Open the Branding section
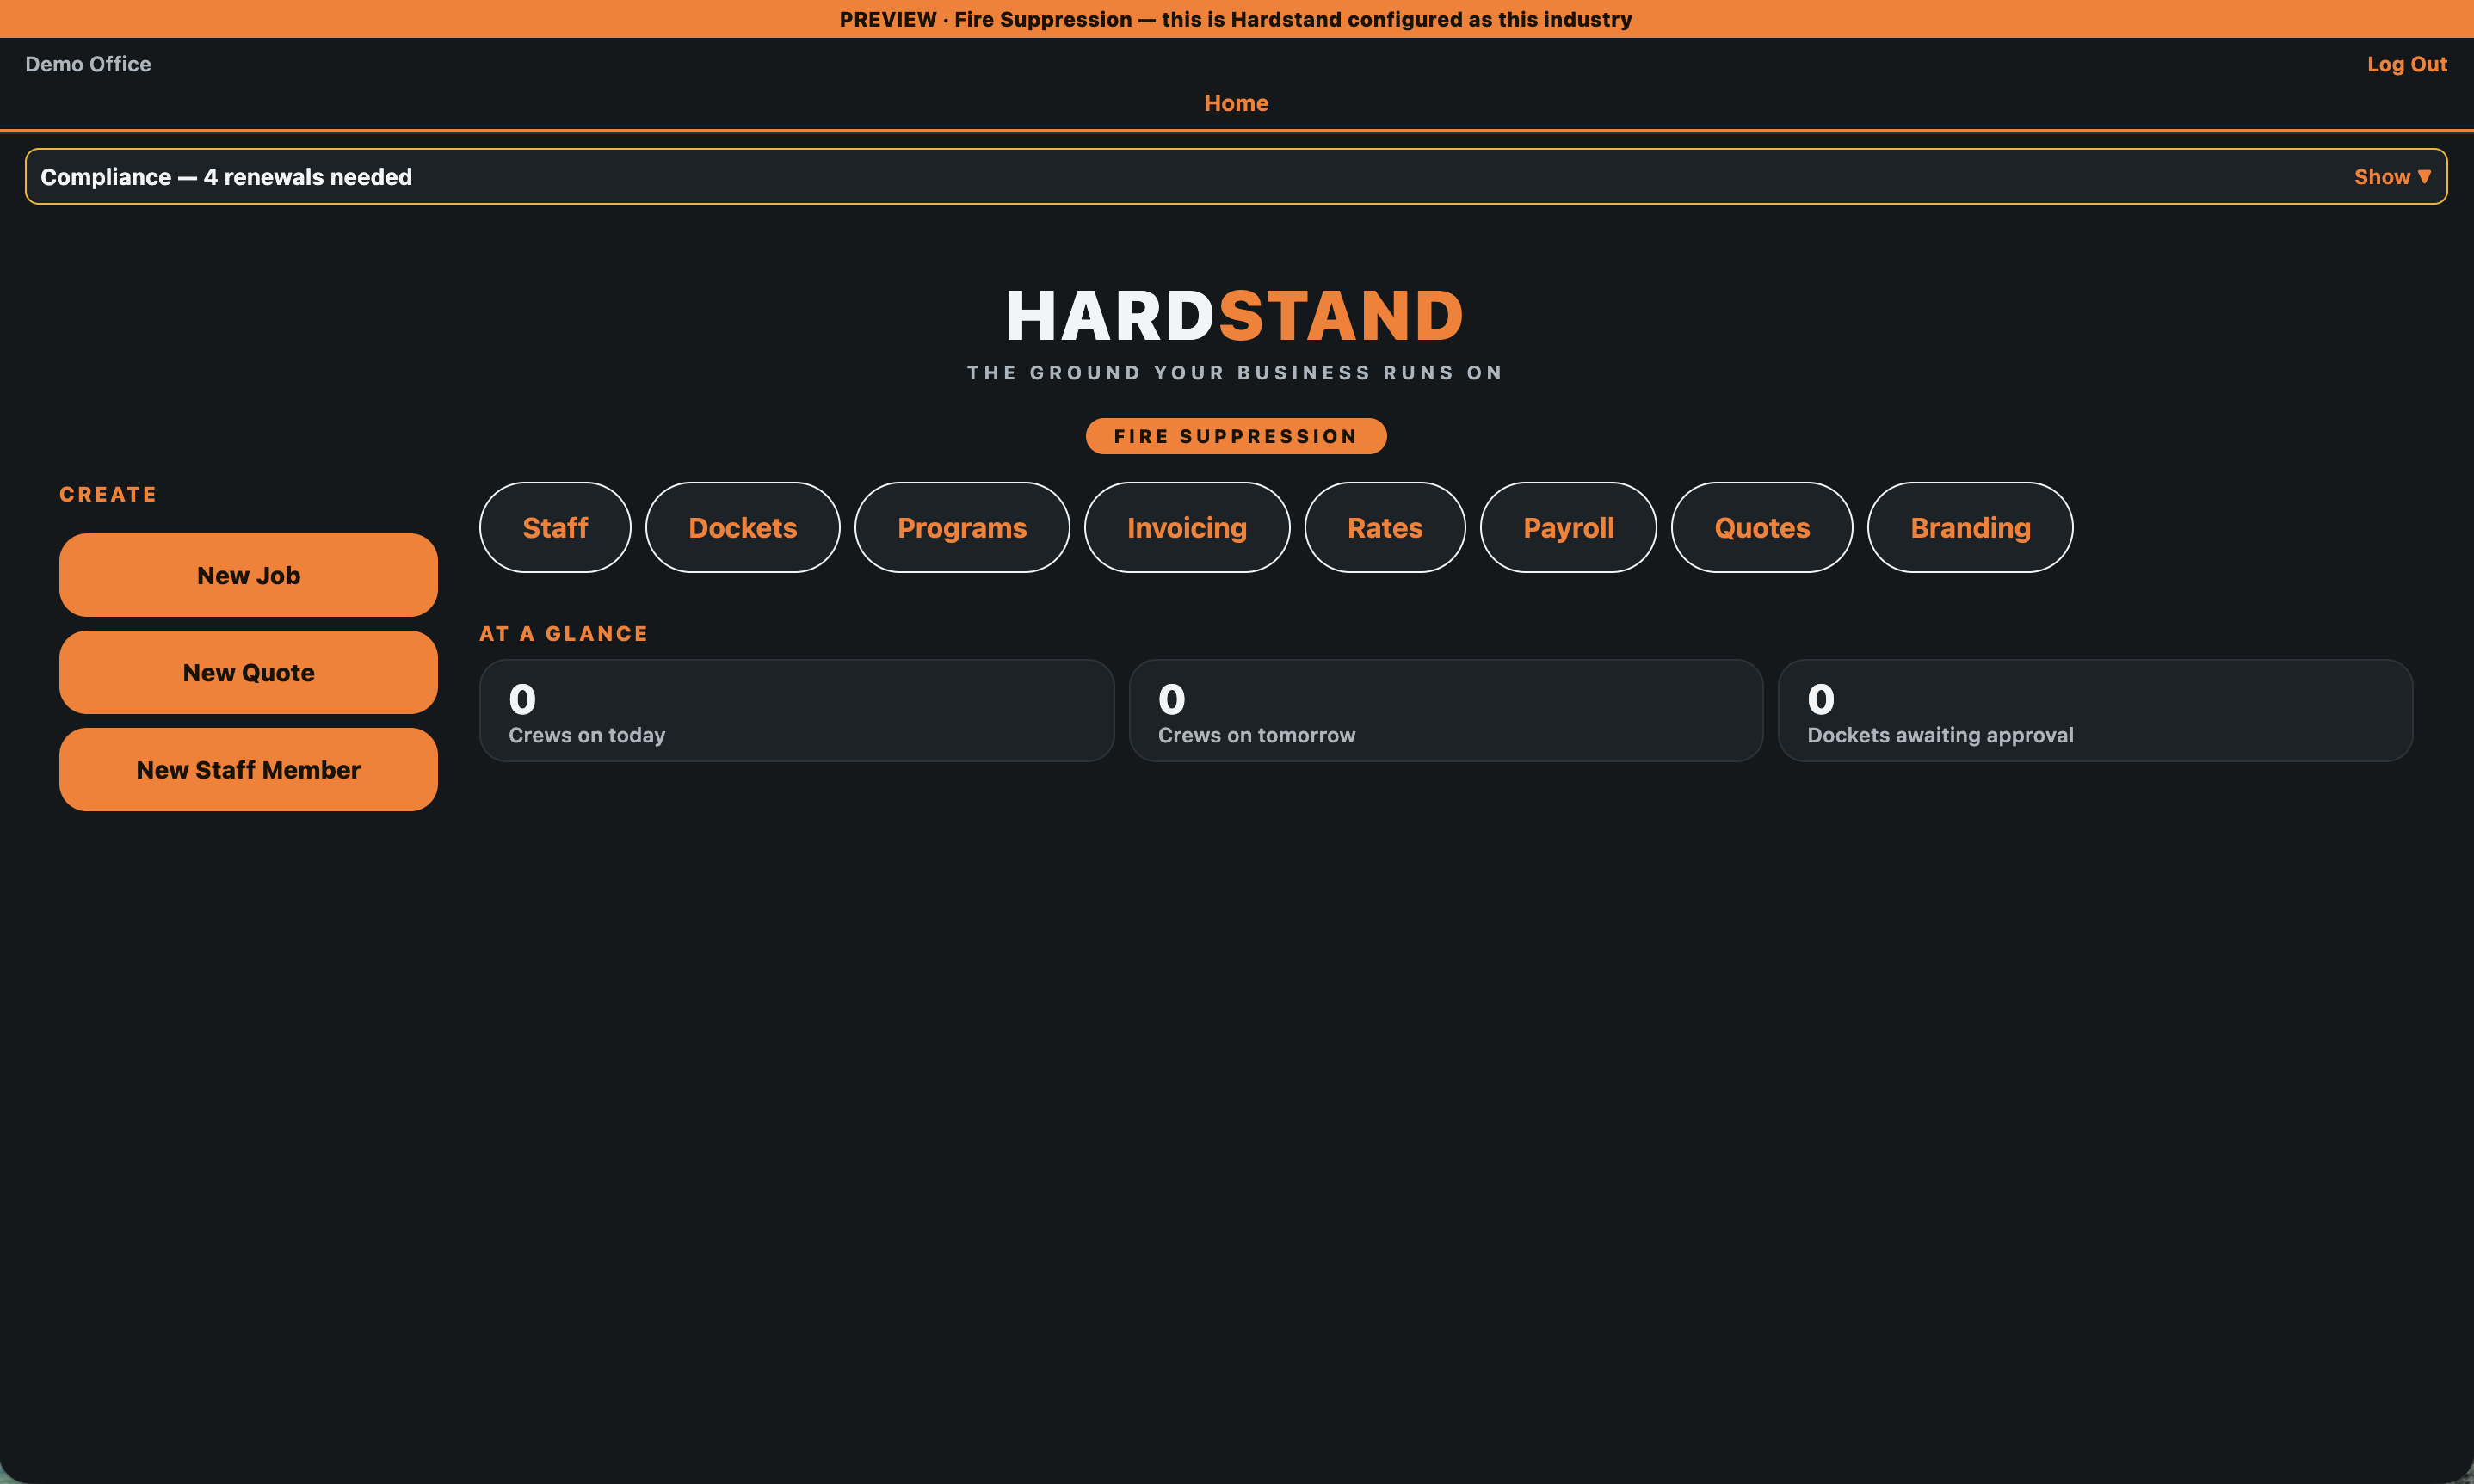 coord(1970,527)
